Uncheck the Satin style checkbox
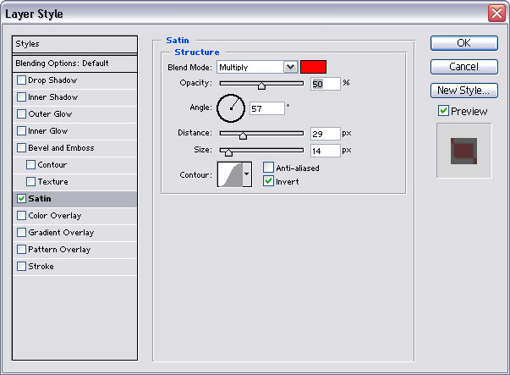This screenshot has width=510, height=375. pyautogui.click(x=21, y=199)
